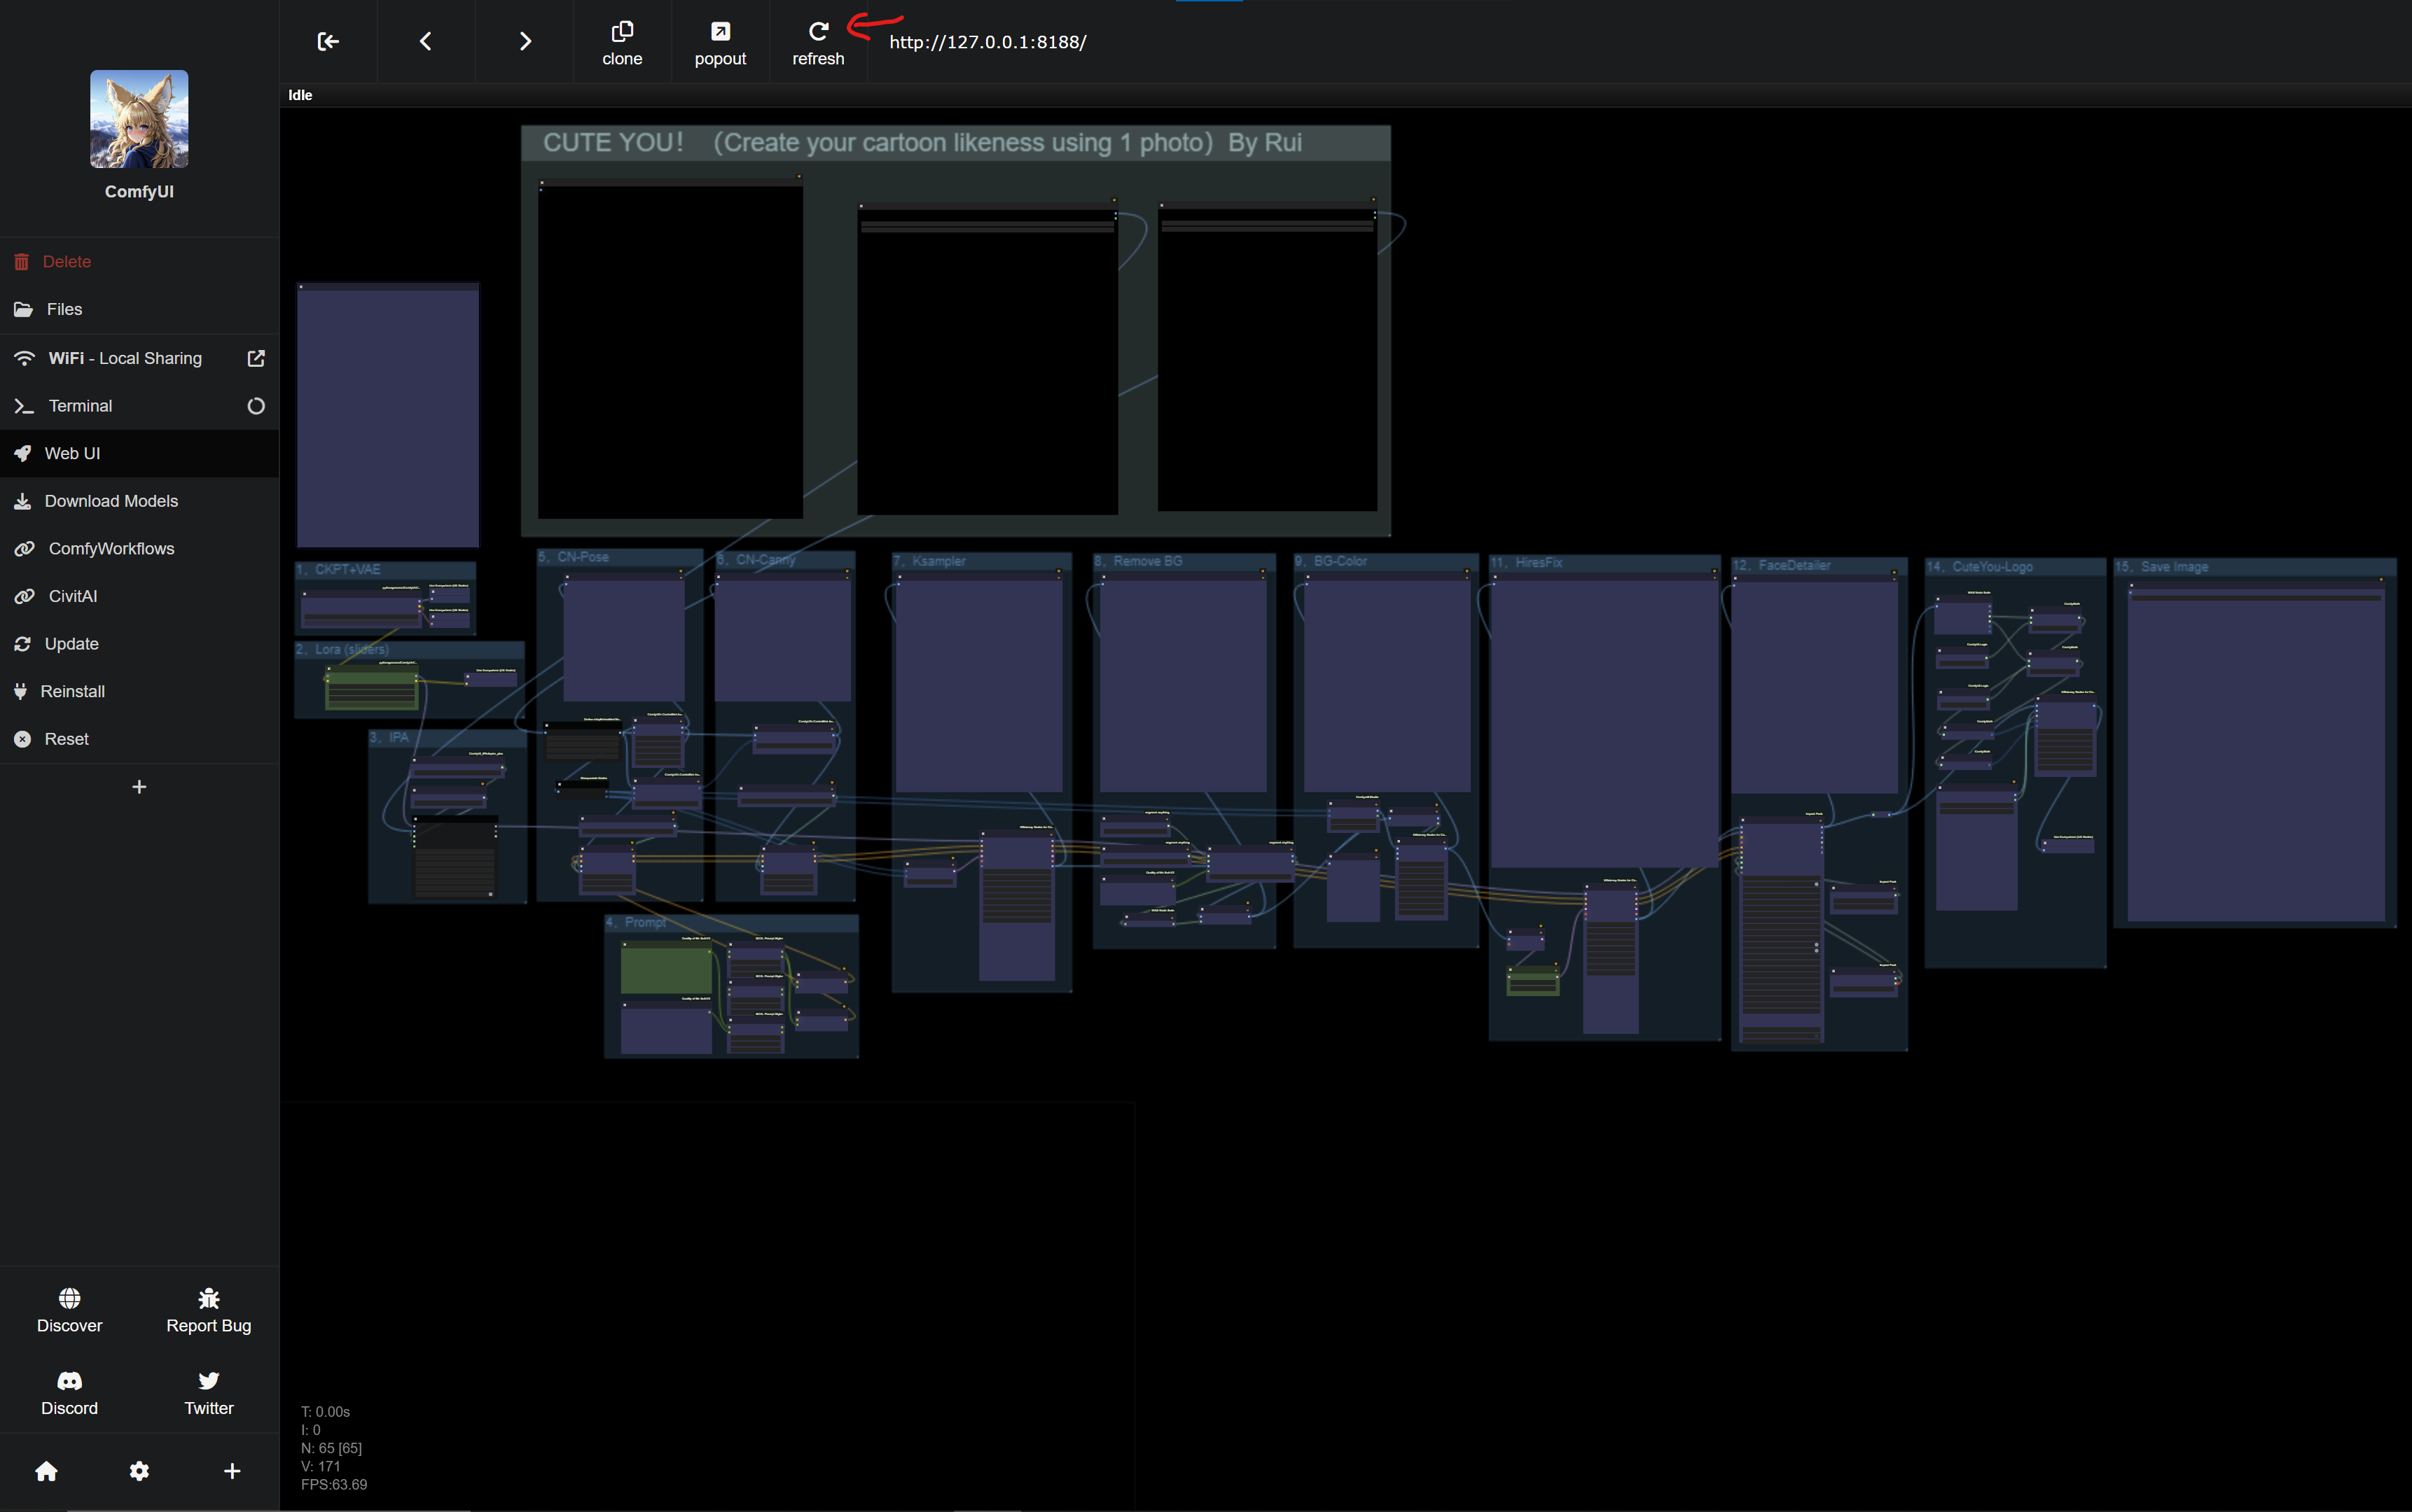Go to home with the house icon

point(46,1470)
